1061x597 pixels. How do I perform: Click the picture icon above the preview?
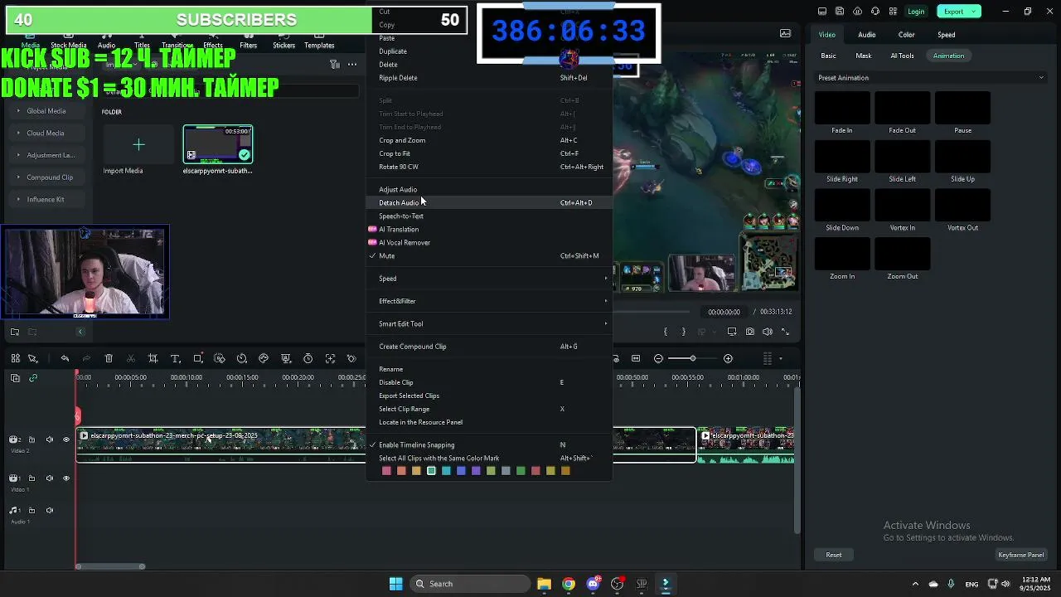click(x=785, y=34)
